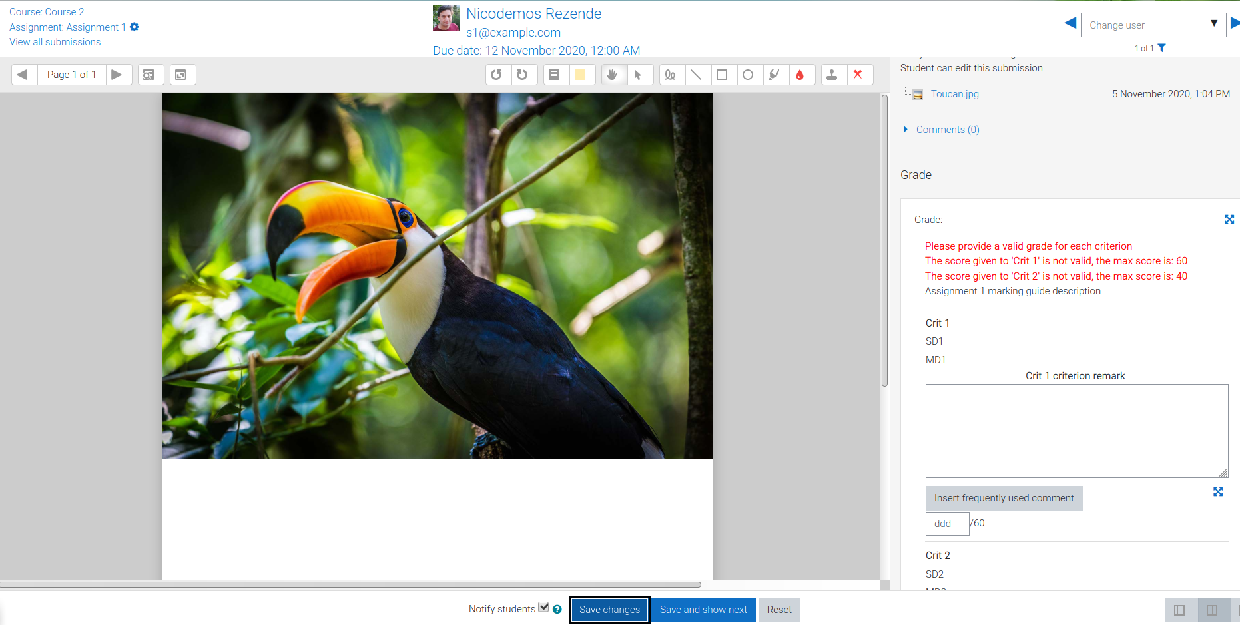
Task: Rotate the page right
Action: (523, 75)
